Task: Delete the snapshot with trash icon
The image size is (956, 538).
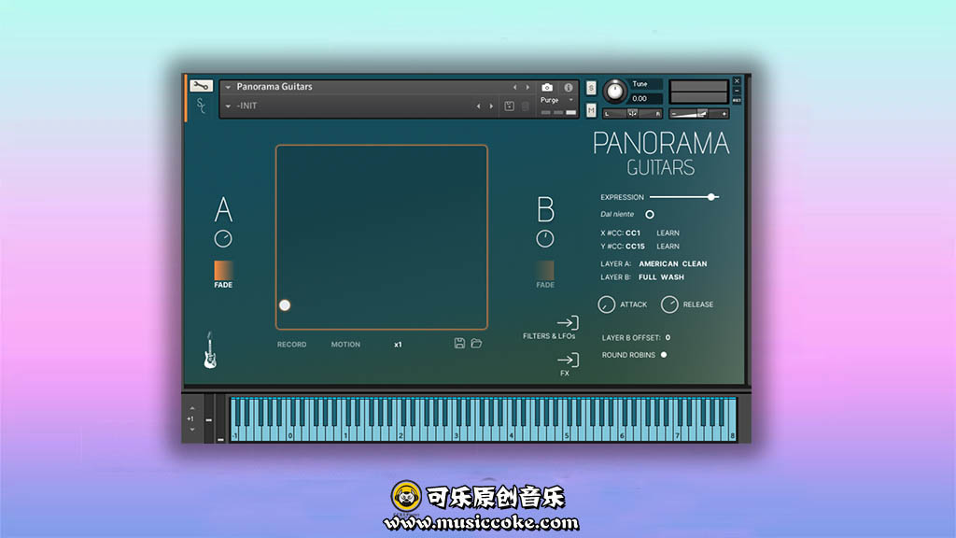Action: pyautogui.click(x=525, y=106)
